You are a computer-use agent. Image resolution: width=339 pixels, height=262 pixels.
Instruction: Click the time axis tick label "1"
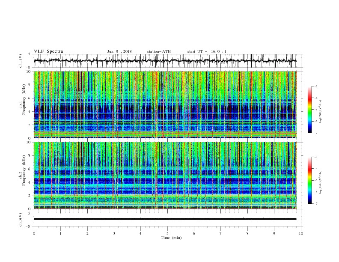(x=60, y=233)
